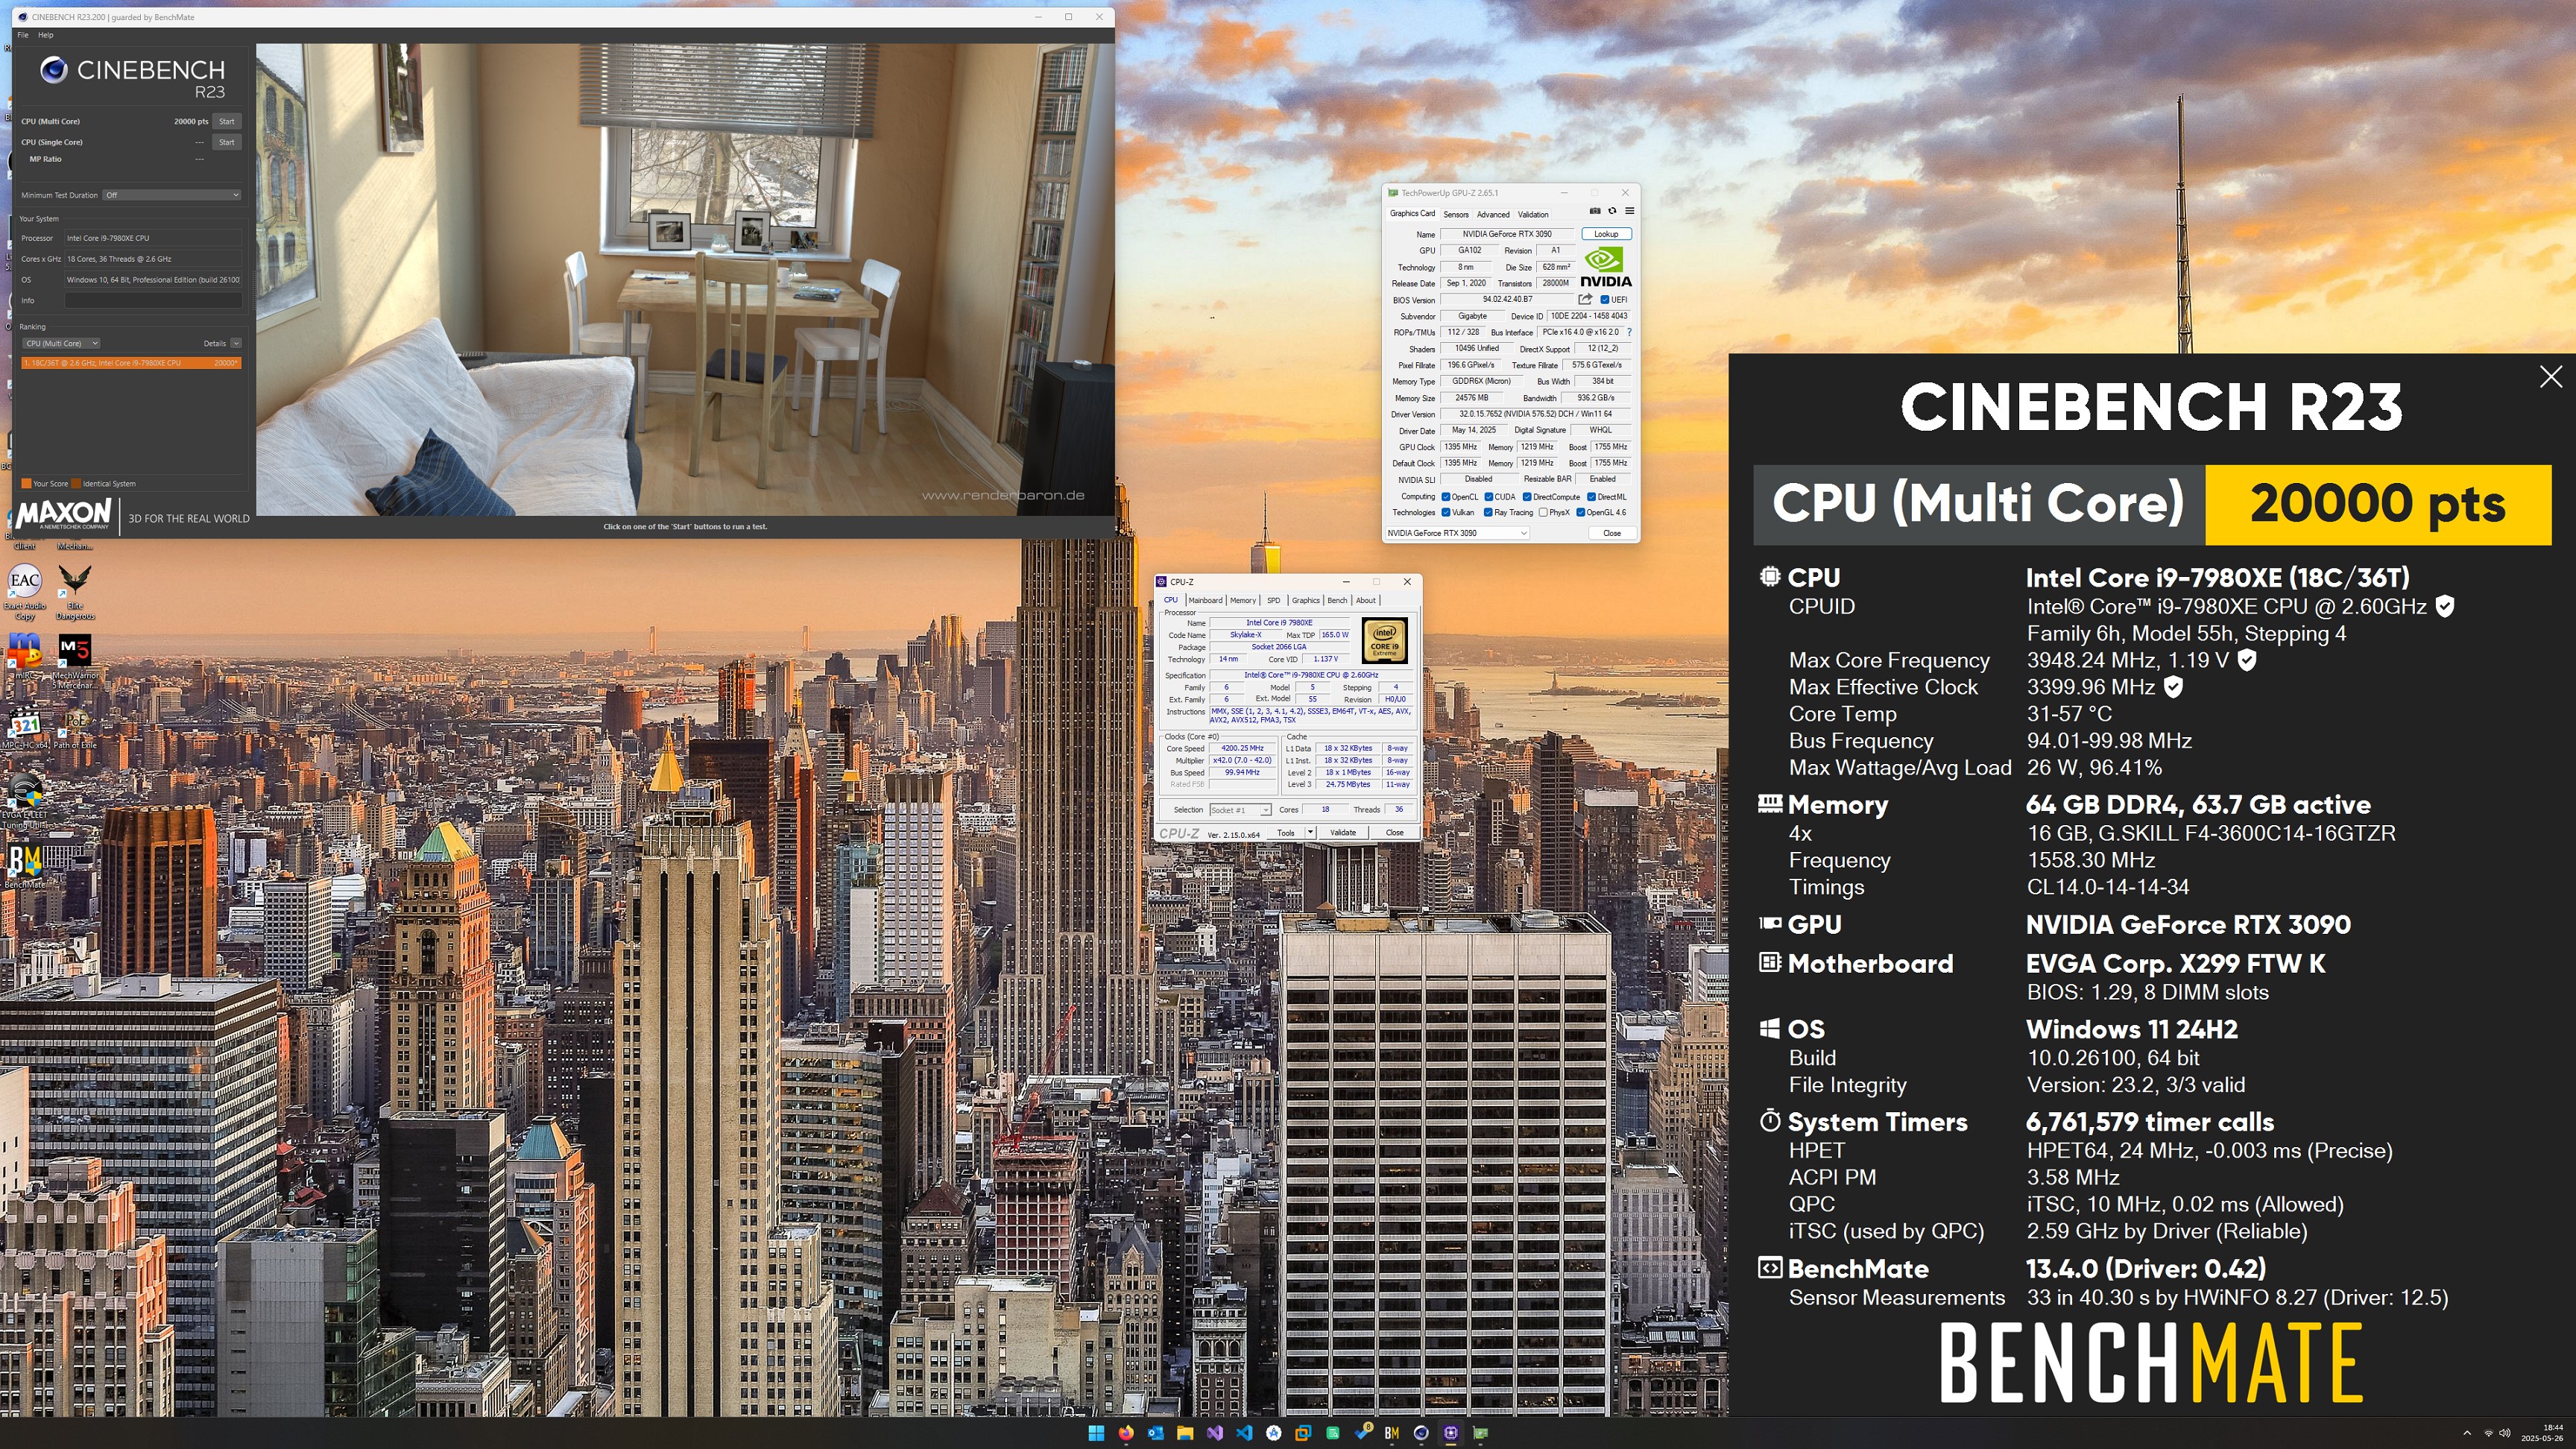Switch to Bench tab in CPU-Z

(x=1338, y=600)
